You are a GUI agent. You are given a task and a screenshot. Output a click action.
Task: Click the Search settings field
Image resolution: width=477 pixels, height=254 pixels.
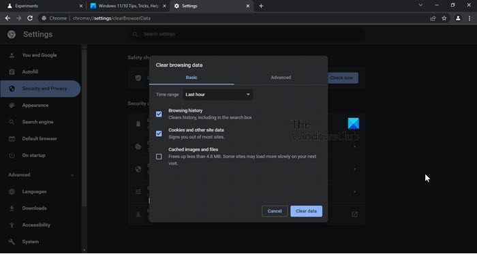(247, 34)
